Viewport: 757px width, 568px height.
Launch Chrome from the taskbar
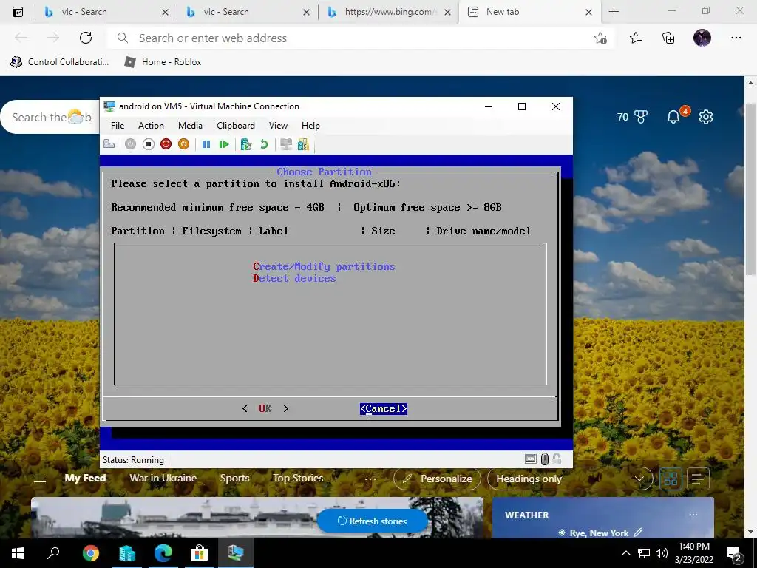(90, 553)
